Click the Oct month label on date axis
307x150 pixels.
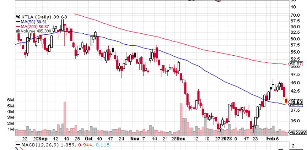(x=89, y=139)
